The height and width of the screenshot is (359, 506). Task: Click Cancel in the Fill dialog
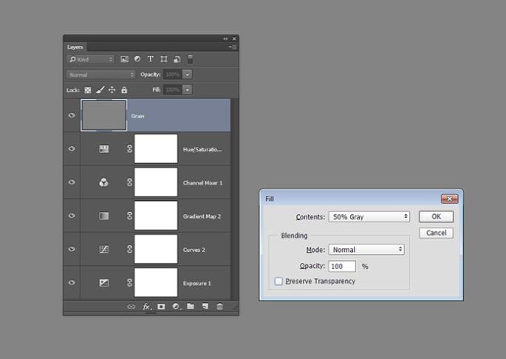tap(436, 233)
